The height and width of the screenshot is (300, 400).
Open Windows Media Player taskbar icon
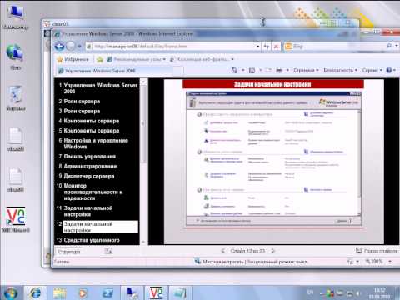[x=82, y=293]
